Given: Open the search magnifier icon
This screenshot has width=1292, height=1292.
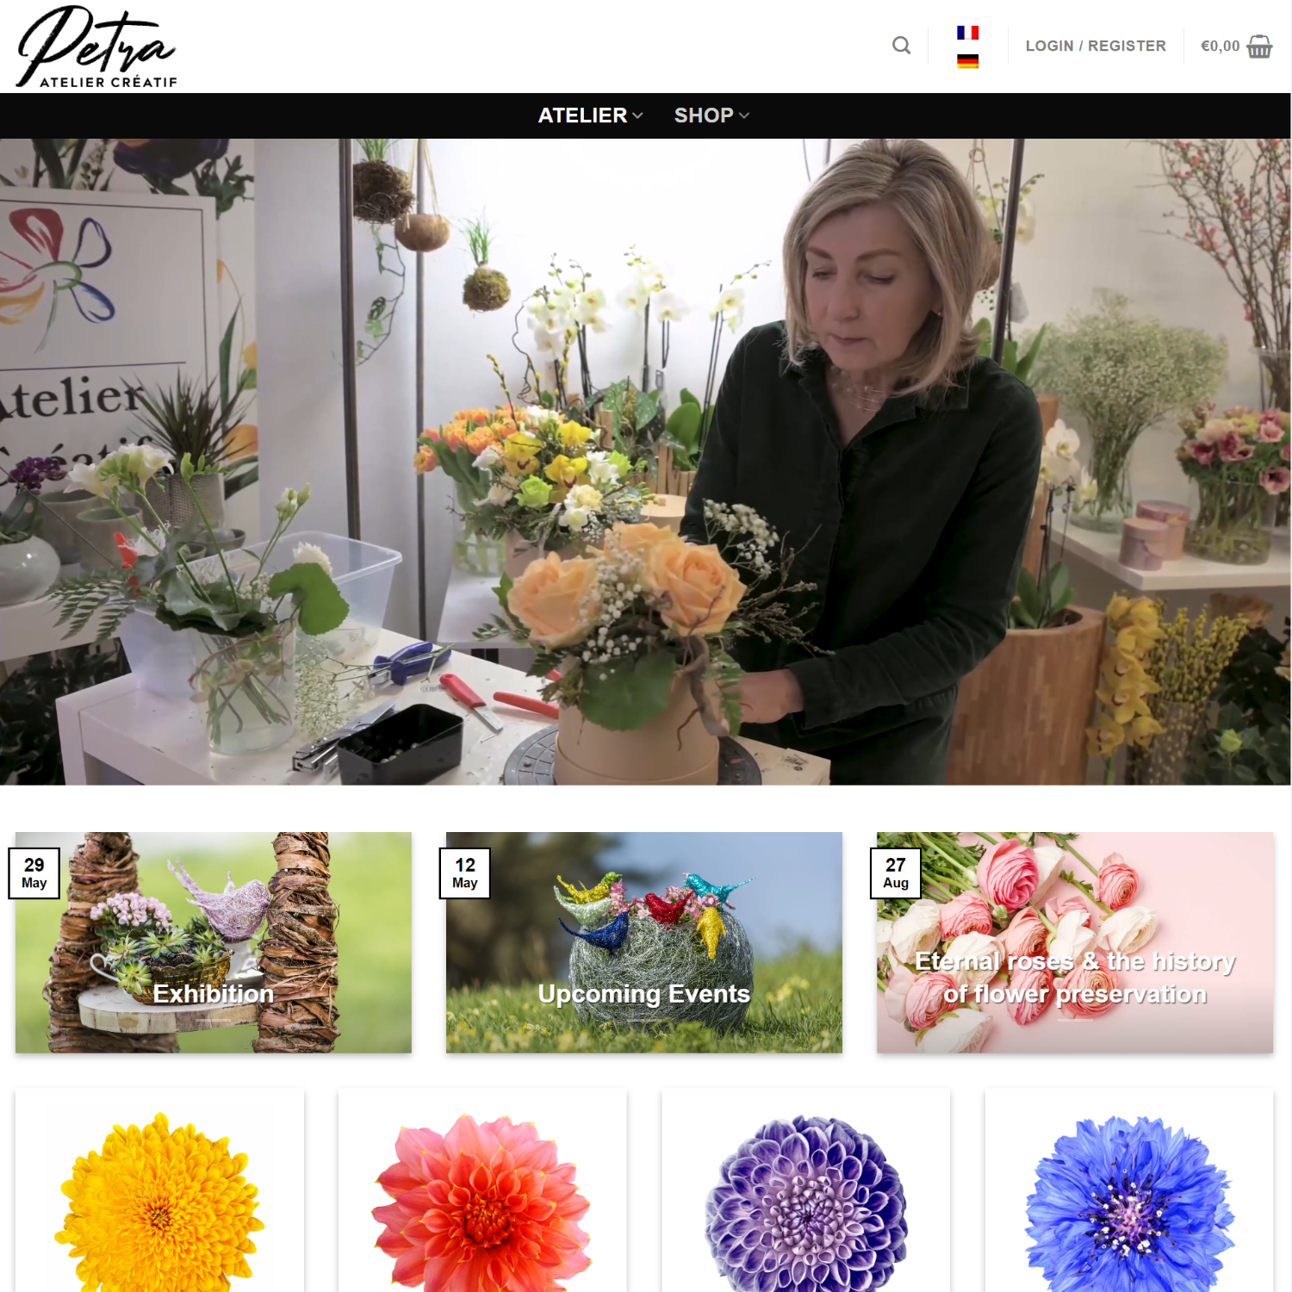Looking at the screenshot, I should (901, 46).
